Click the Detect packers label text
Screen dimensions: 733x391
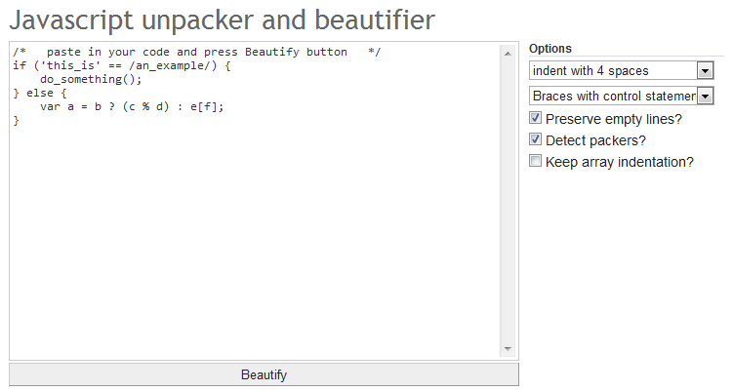click(x=595, y=140)
